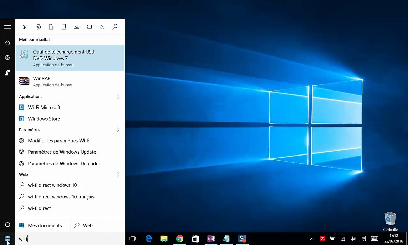Open the light blue notepad-style taskbar app

point(226,239)
